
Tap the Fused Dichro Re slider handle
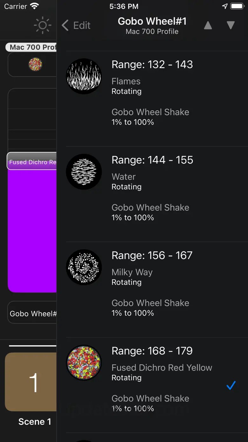[32, 161]
